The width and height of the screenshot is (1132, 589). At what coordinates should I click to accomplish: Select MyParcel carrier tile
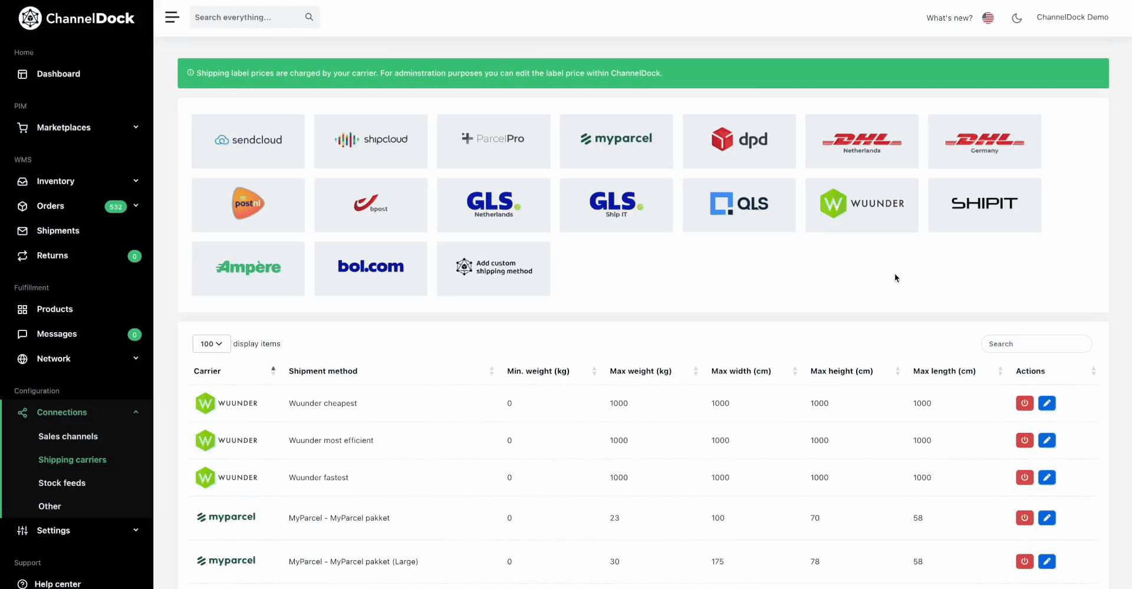616,141
